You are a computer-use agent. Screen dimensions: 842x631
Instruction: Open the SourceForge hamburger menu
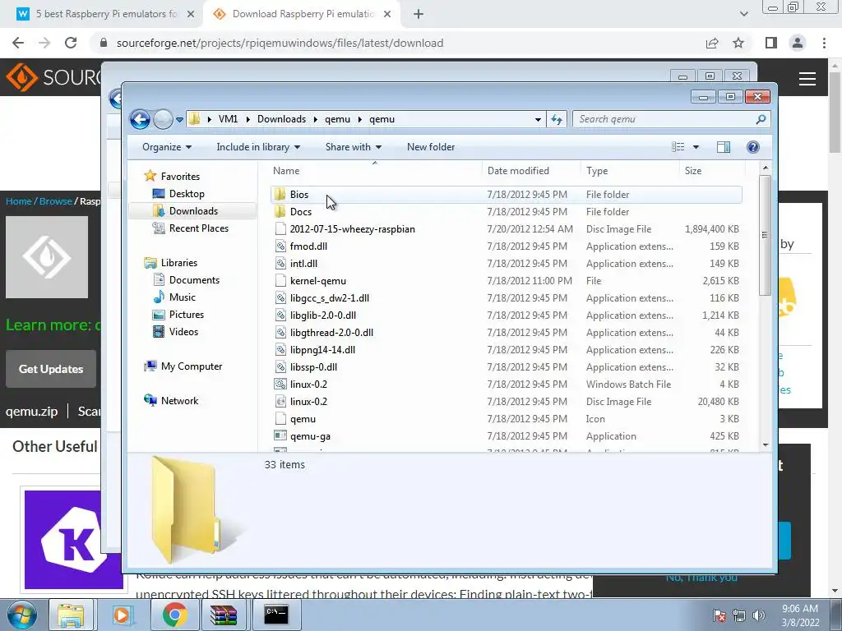point(807,79)
